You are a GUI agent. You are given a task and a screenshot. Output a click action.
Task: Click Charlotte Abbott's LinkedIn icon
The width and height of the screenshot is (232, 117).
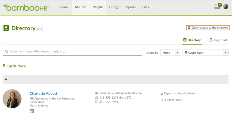32,111
